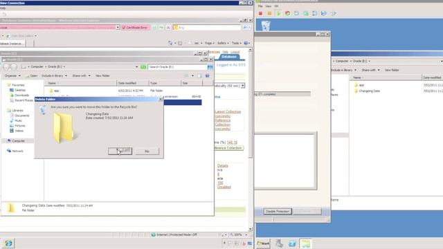Click Open in left Explorer toolbar
Screen dimensions: 443x249
[32, 75]
